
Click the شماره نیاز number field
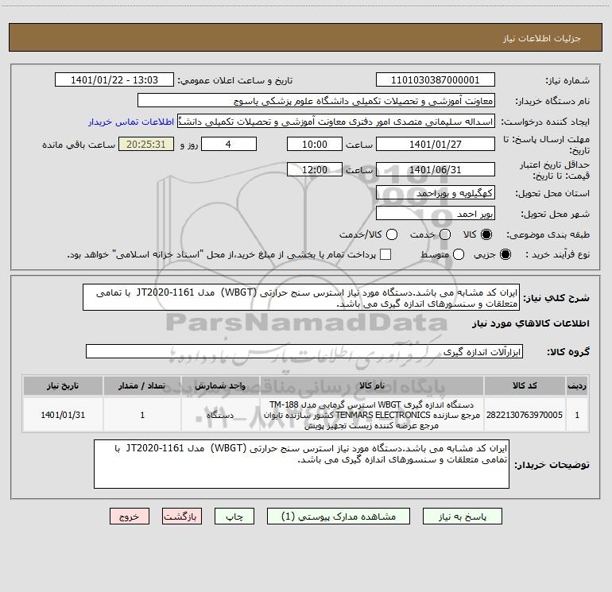click(x=436, y=80)
